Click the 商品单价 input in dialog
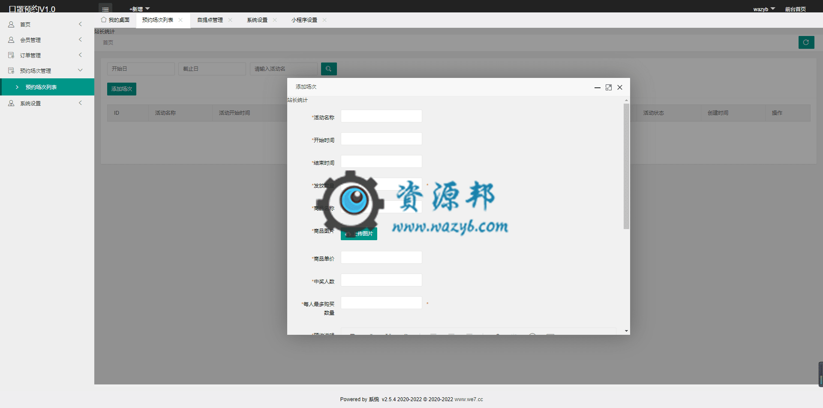 381,257
